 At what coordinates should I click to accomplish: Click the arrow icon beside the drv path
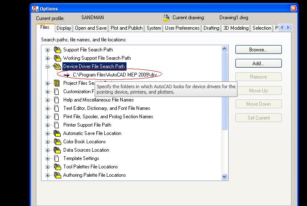(x=67, y=75)
